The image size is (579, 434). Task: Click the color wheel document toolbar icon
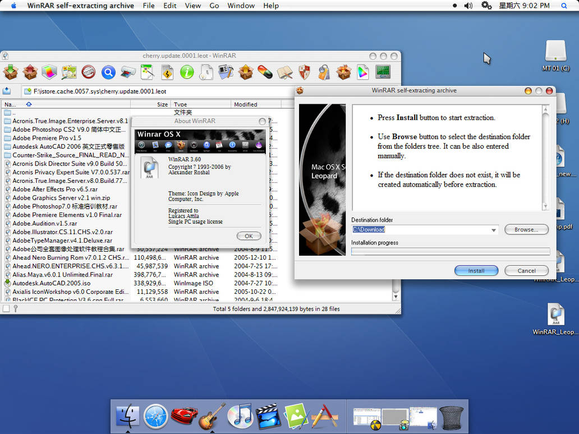point(363,72)
